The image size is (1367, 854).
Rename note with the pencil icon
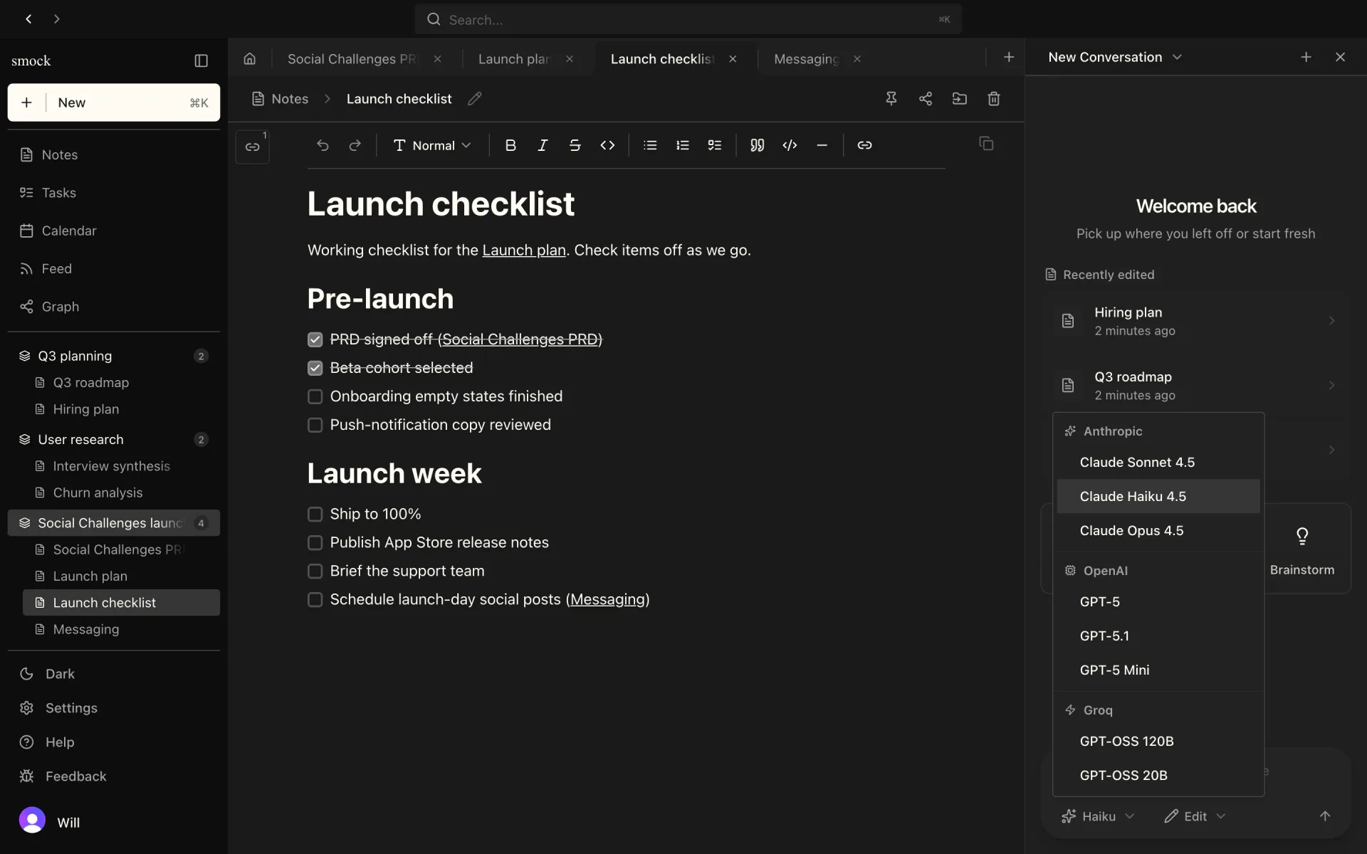tap(475, 99)
